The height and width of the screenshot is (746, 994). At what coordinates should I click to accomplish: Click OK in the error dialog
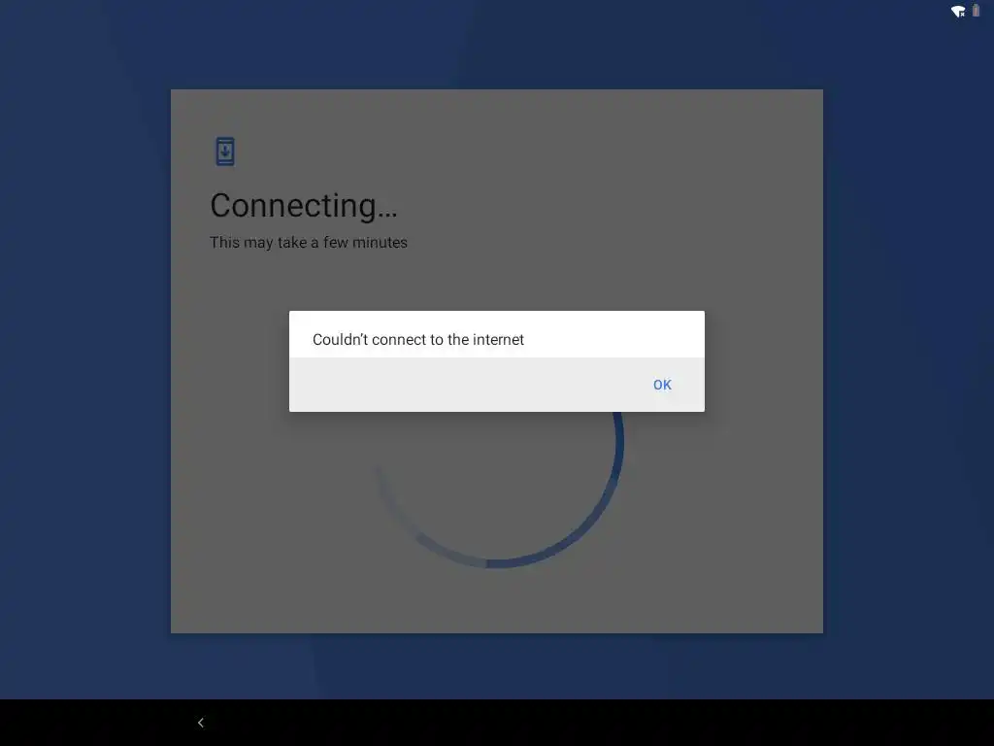(662, 385)
